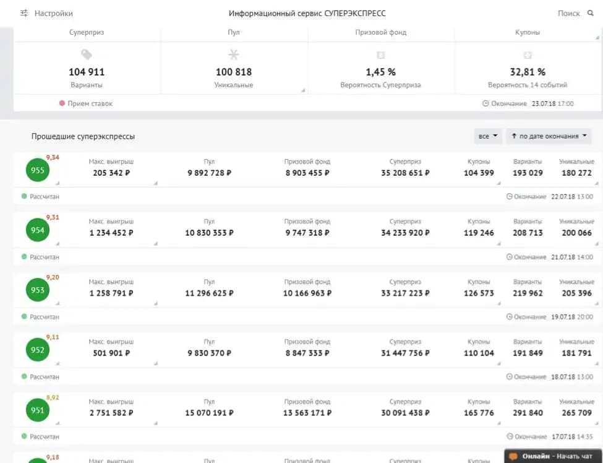
Task: Click Уникальные value 181 791
Action: (x=576, y=353)
